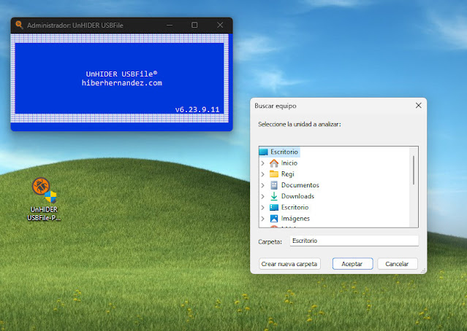Image resolution: width=467 pixels, height=331 pixels.
Task: Select the Imágenes picture icon
Action: click(x=274, y=219)
